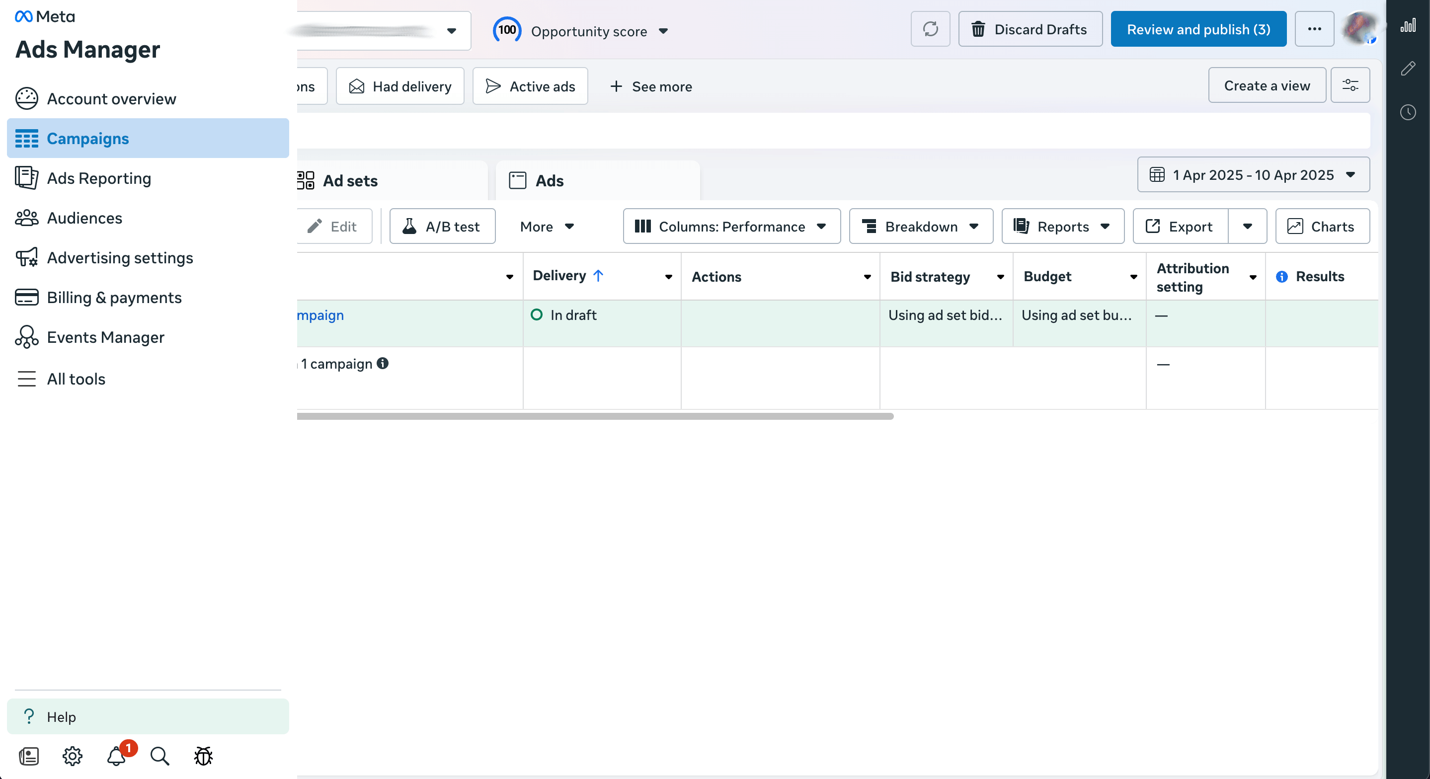This screenshot has width=1430, height=779.
Task: Toggle the Active ads filter
Action: click(x=530, y=86)
